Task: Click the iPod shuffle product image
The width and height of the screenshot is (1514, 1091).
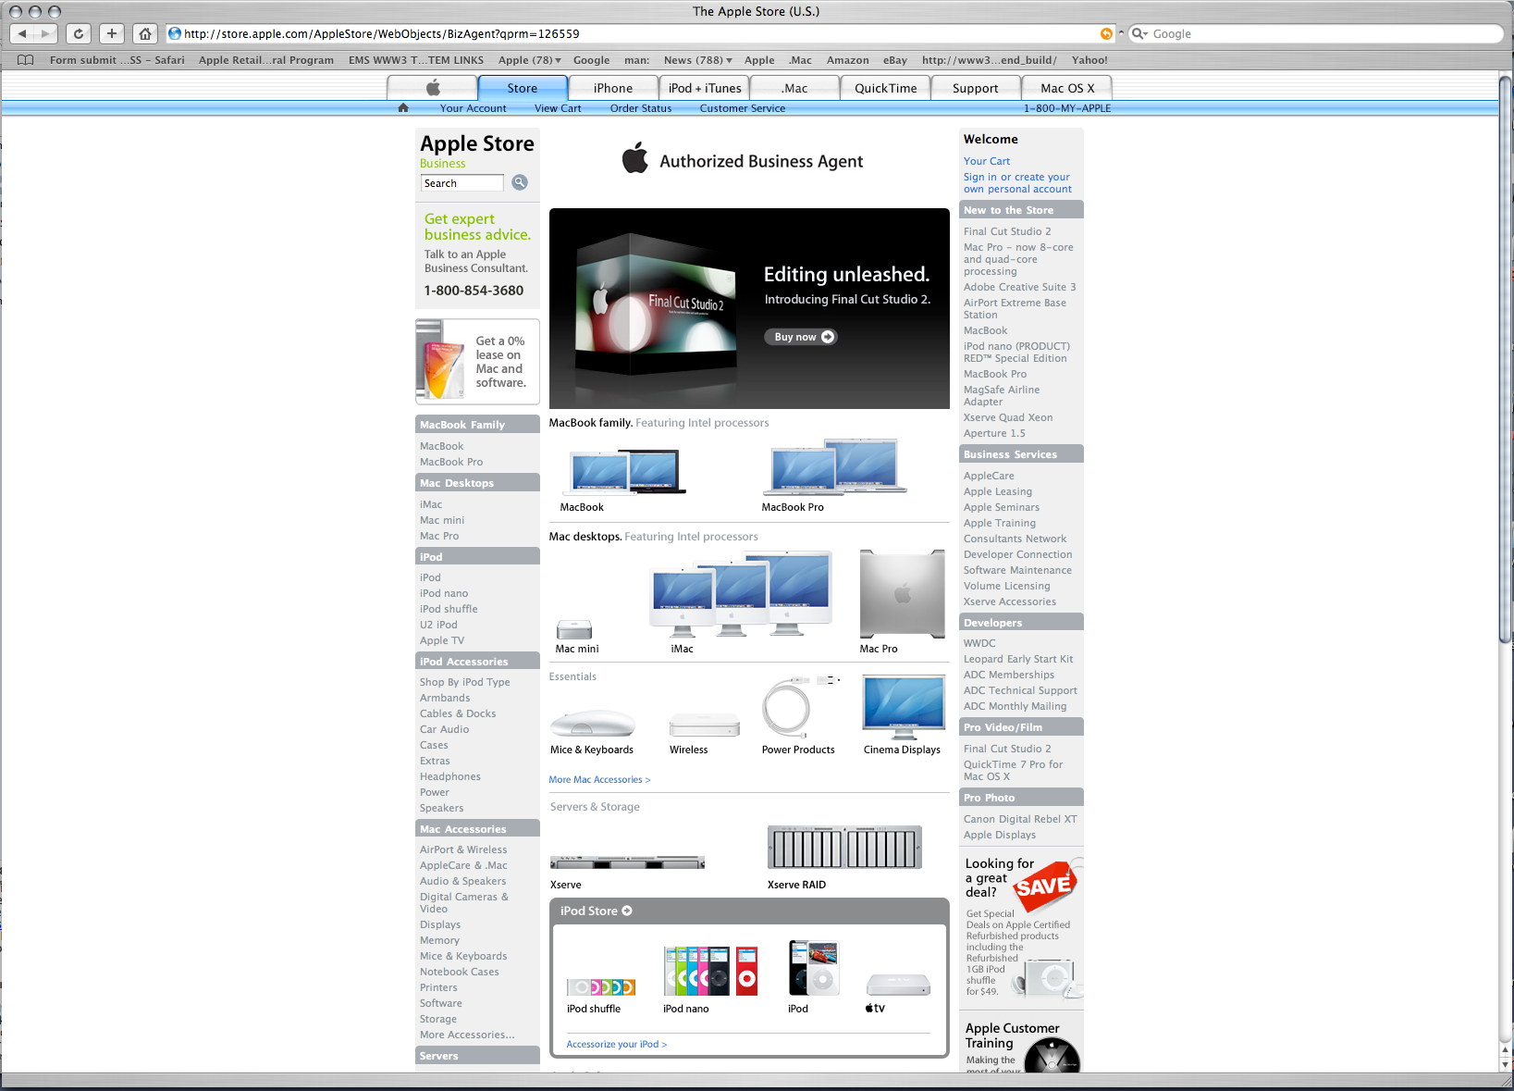Action: point(601,987)
